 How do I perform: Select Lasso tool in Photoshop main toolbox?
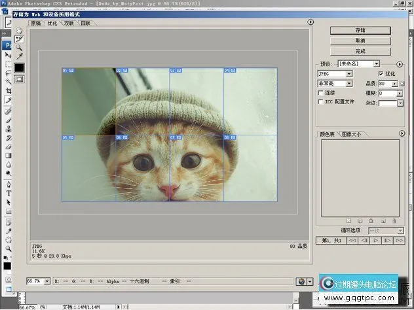[x=9, y=73]
